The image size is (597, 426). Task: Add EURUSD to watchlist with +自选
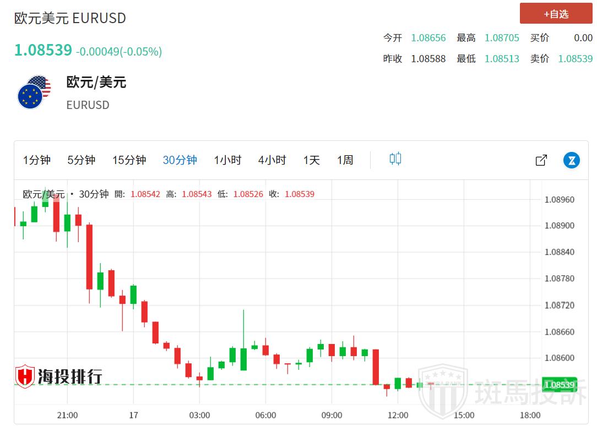(x=556, y=14)
